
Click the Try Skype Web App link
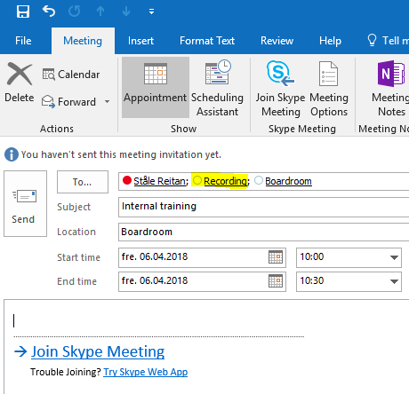pos(146,372)
